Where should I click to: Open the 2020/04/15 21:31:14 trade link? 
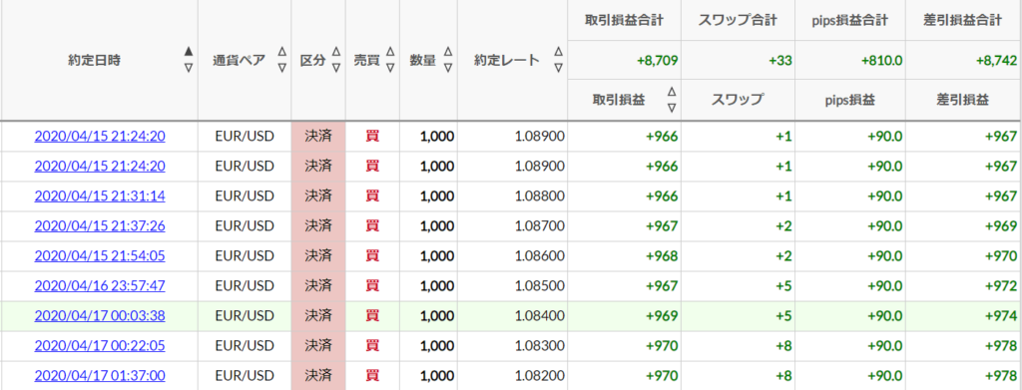100,195
